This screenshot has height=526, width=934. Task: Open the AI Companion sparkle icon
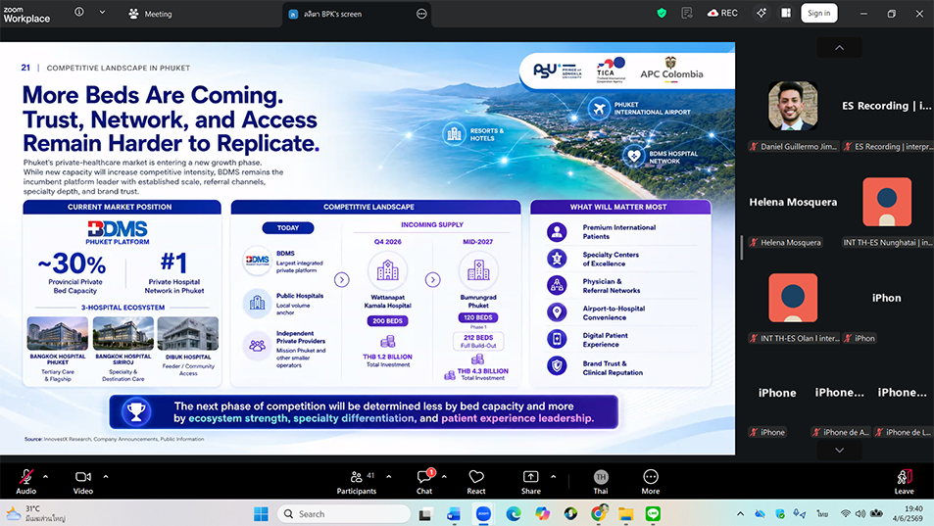pos(762,13)
